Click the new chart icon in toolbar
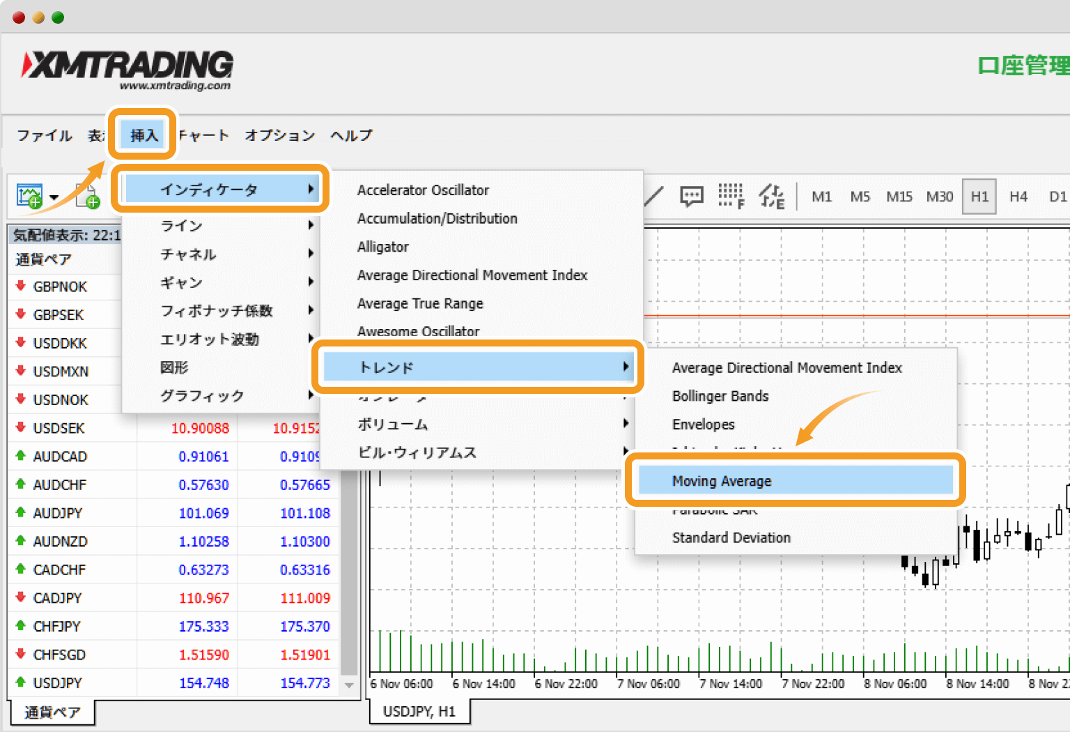 pyautogui.click(x=29, y=197)
